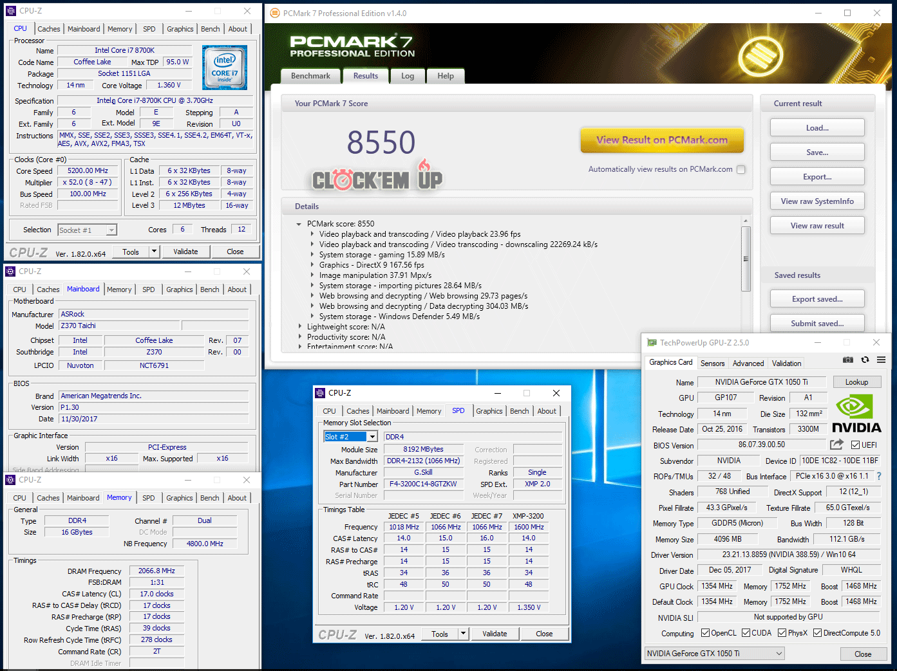Enable automatically view results on PCMark.com
Screen dimensions: 897x671
[741, 169]
